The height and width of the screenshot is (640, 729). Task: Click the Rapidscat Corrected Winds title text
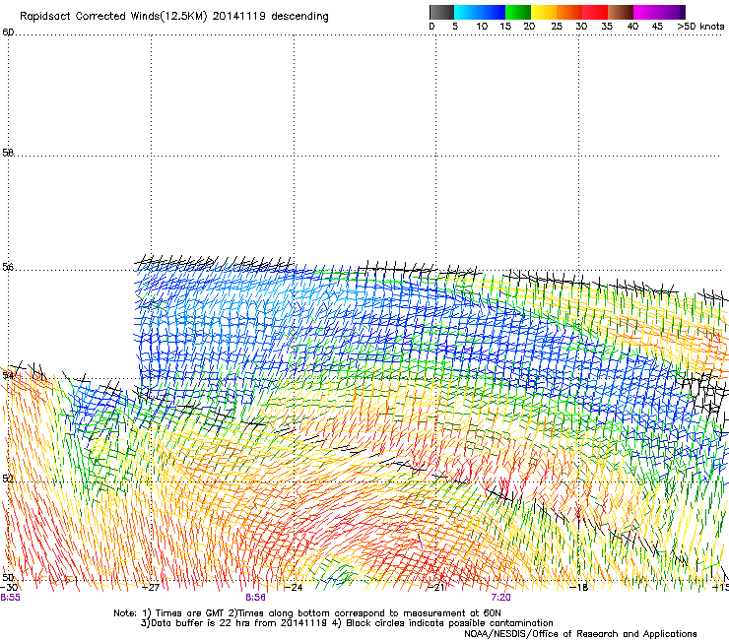(x=174, y=17)
